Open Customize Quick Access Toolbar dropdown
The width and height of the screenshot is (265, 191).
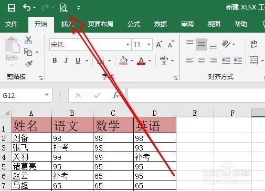pos(78,8)
